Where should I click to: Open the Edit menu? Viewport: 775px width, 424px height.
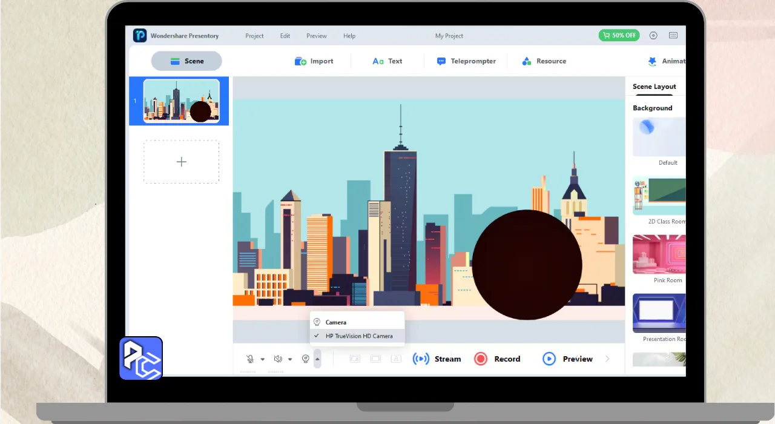[x=285, y=36]
